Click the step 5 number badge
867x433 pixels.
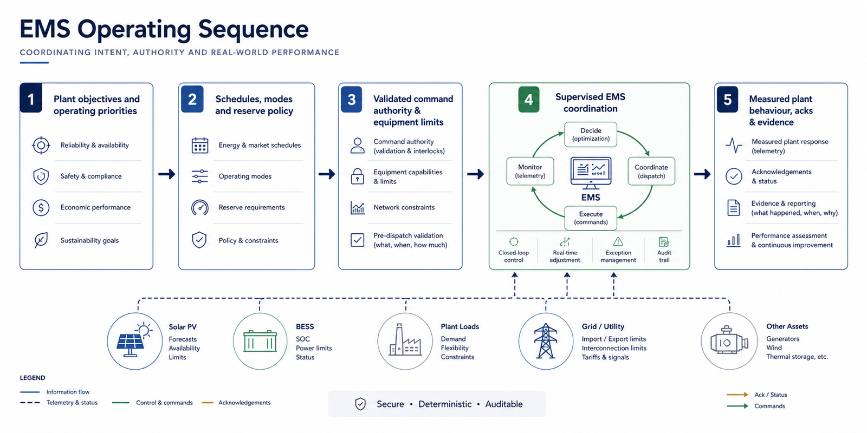pyautogui.click(x=727, y=100)
